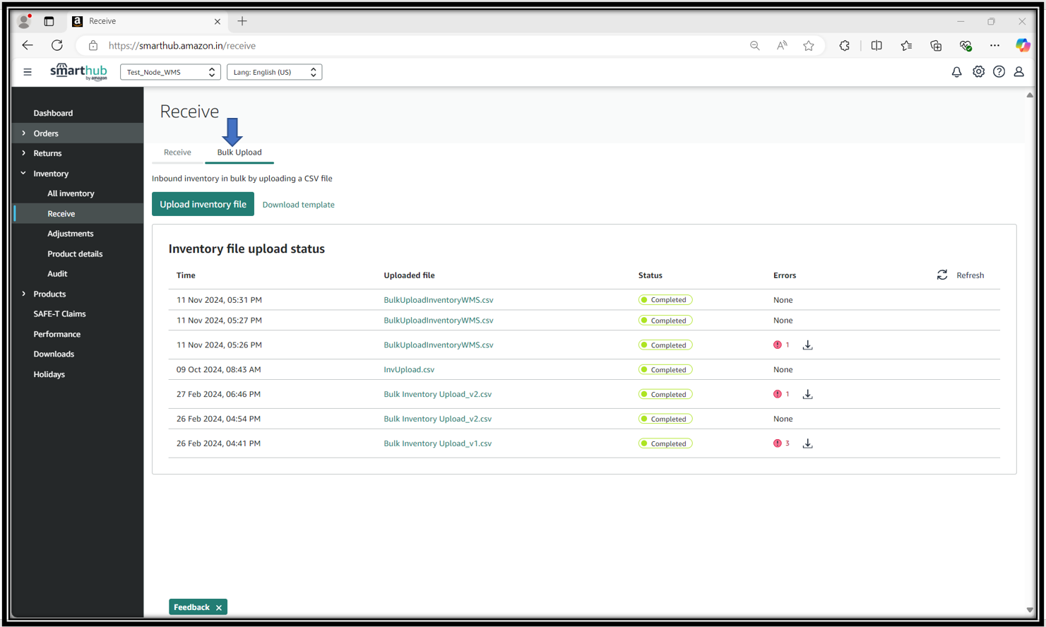Select the Bulk Upload tab
This screenshot has width=1046, height=627.
(239, 153)
